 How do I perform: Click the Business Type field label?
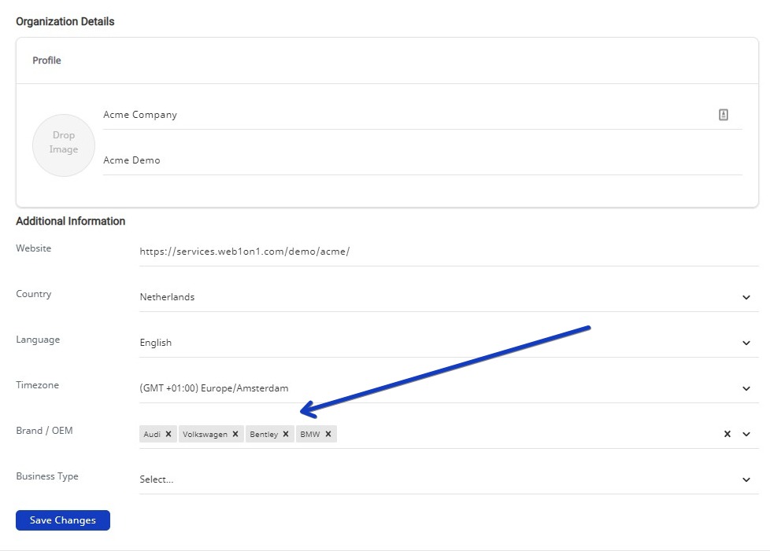(47, 476)
